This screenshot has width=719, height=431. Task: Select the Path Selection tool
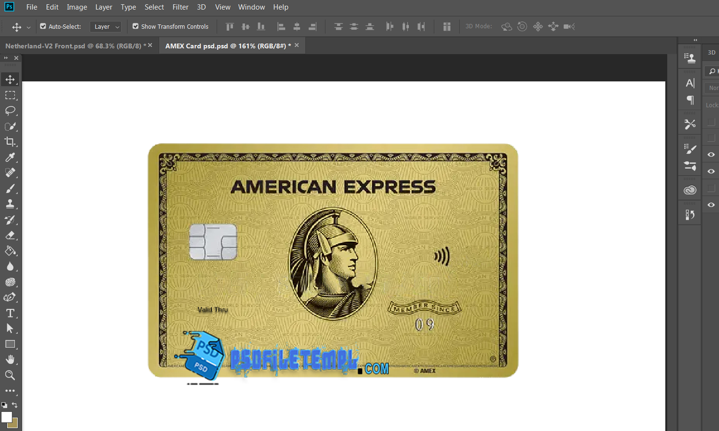10,328
